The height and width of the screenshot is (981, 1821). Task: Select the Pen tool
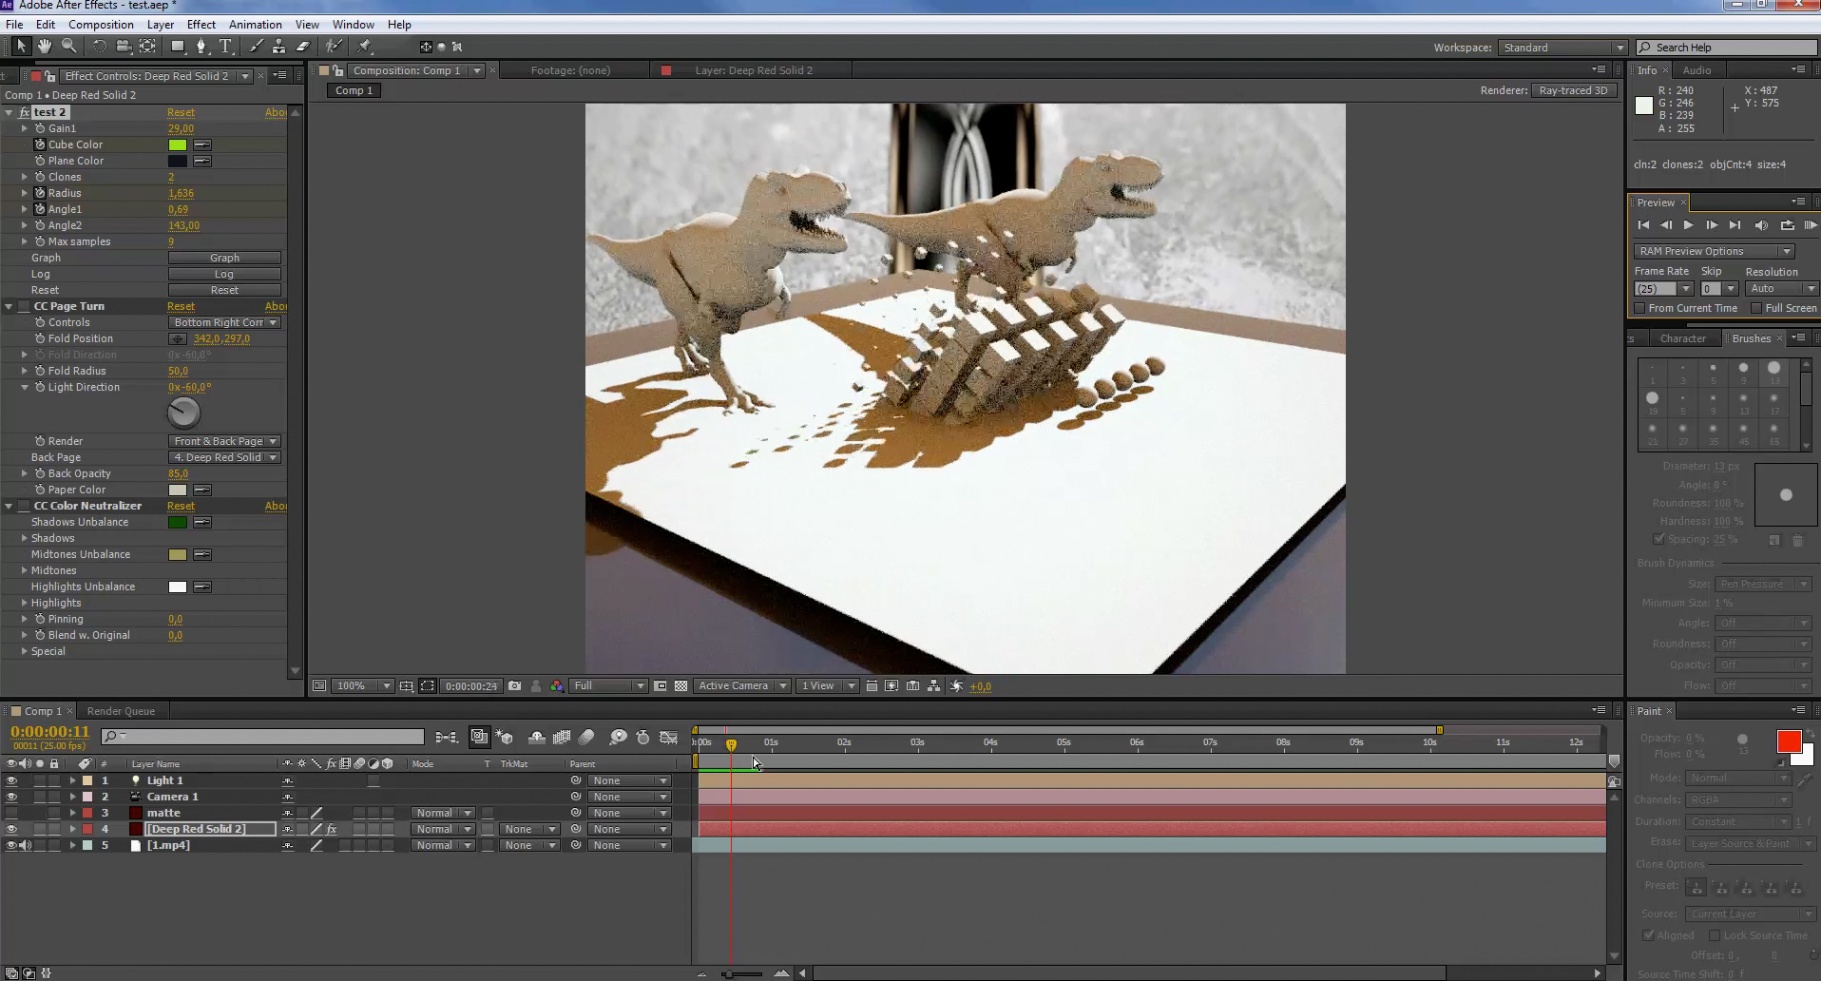pos(201,46)
